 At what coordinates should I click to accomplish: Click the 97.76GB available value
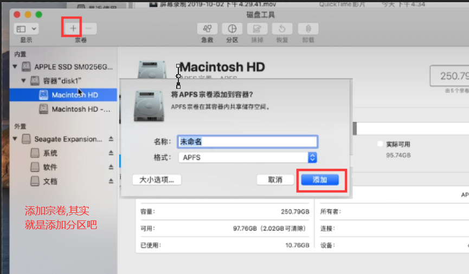269,229
